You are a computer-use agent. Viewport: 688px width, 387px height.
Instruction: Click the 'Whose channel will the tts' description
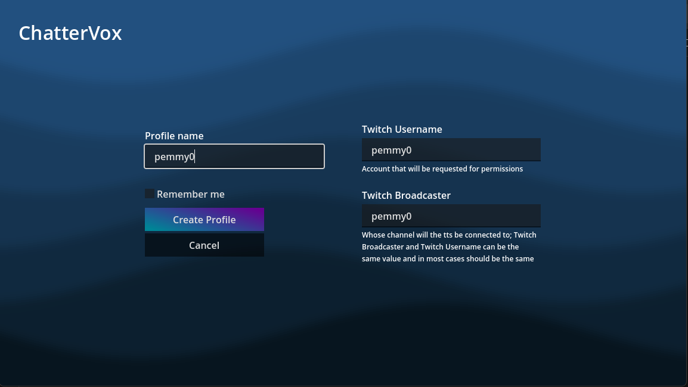[x=449, y=246]
